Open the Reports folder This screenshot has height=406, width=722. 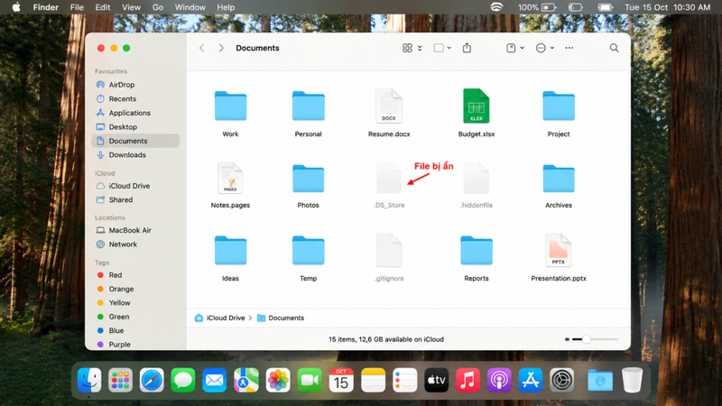tap(477, 251)
